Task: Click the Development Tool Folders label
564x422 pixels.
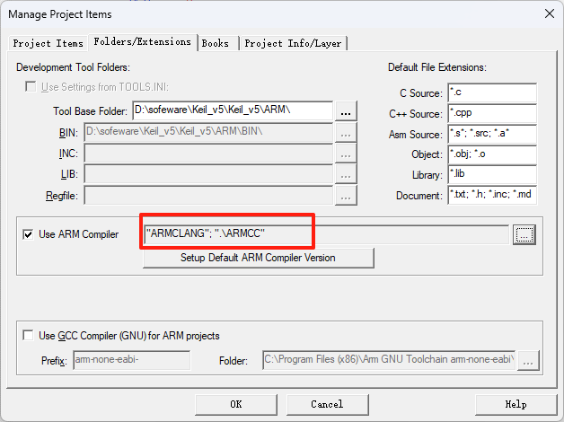Action: click(x=73, y=67)
